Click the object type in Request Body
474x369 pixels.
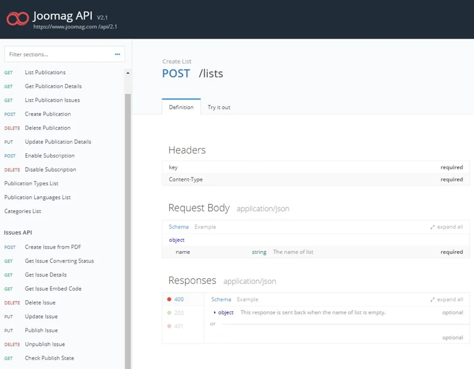(176, 240)
